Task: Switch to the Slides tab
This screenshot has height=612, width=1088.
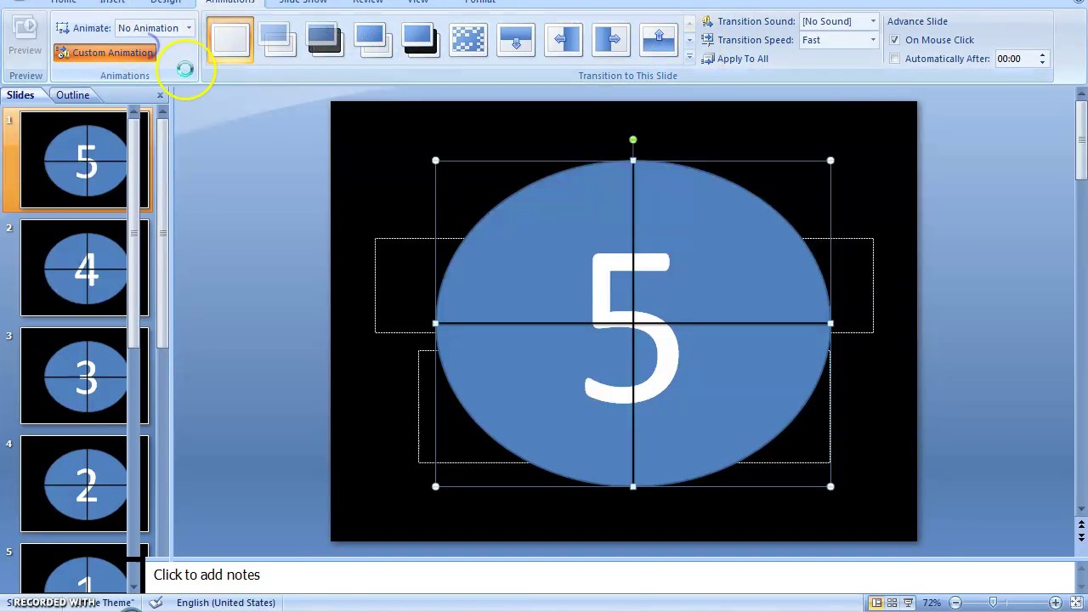Action: pos(20,95)
